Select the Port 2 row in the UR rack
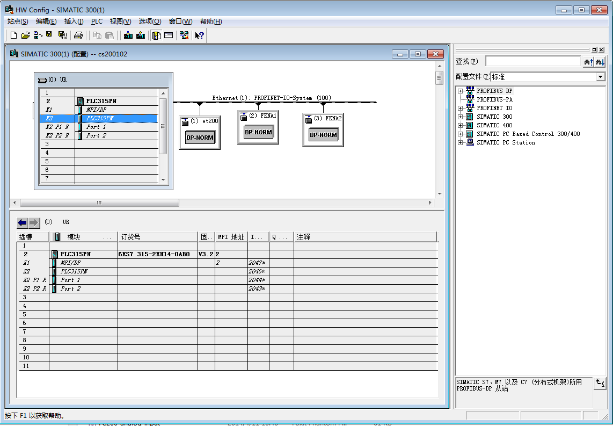This screenshot has width=613, height=426. click(x=99, y=136)
